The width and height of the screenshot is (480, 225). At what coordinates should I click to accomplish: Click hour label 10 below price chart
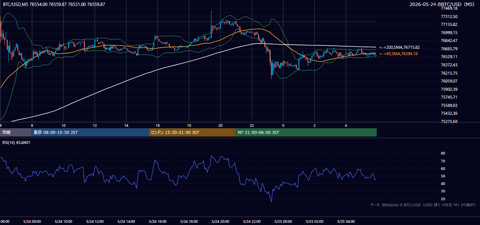click(63, 125)
